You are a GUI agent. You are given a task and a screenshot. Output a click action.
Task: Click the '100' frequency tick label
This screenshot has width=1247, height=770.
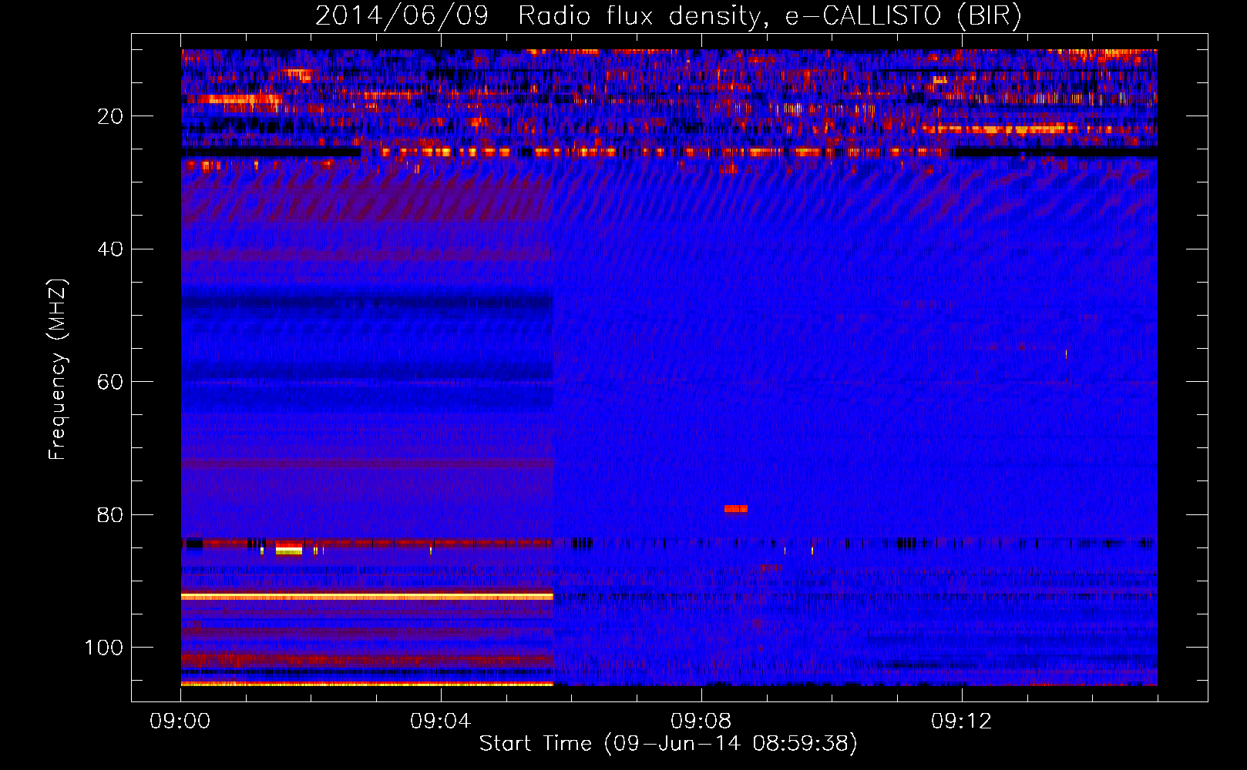click(x=104, y=648)
